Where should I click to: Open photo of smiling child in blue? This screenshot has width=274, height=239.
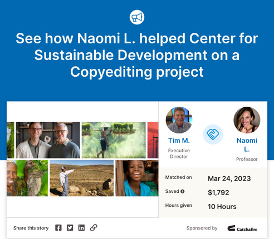tap(137, 178)
